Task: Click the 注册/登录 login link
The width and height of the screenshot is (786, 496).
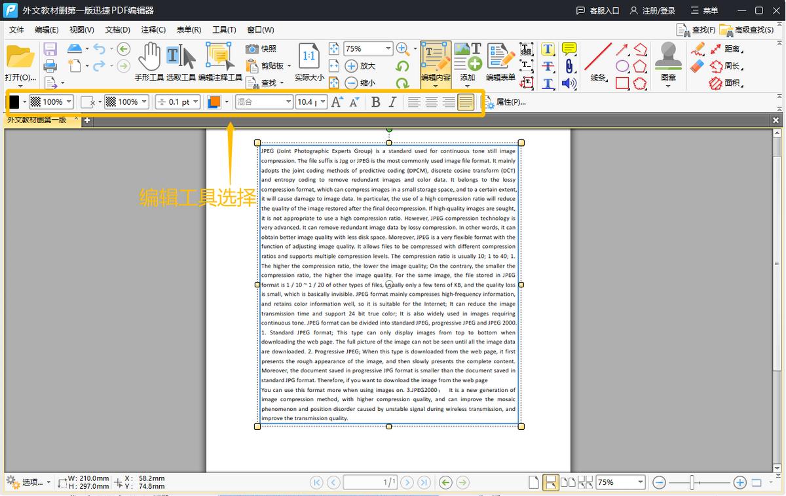Action: coord(652,10)
